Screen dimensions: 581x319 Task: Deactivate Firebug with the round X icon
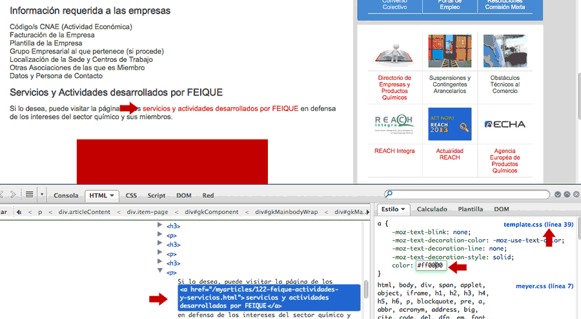[576, 194]
